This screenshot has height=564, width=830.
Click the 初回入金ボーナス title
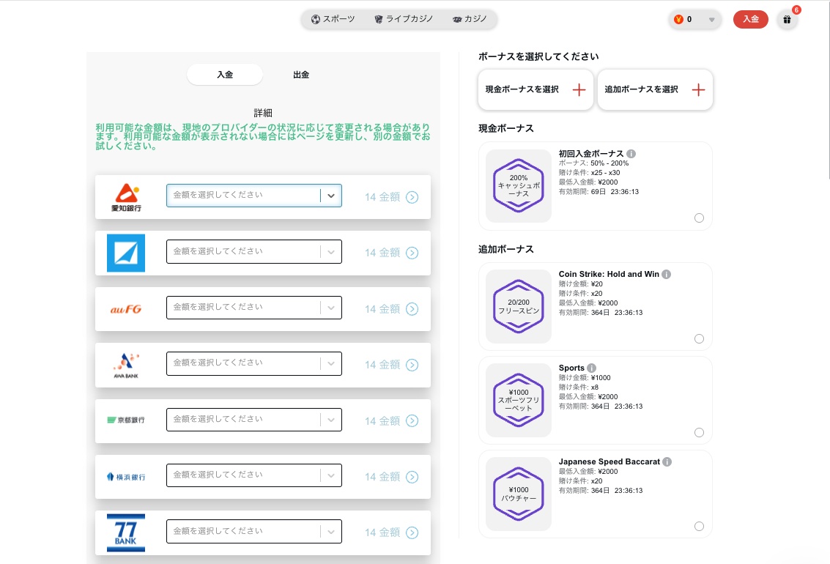pos(591,154)
